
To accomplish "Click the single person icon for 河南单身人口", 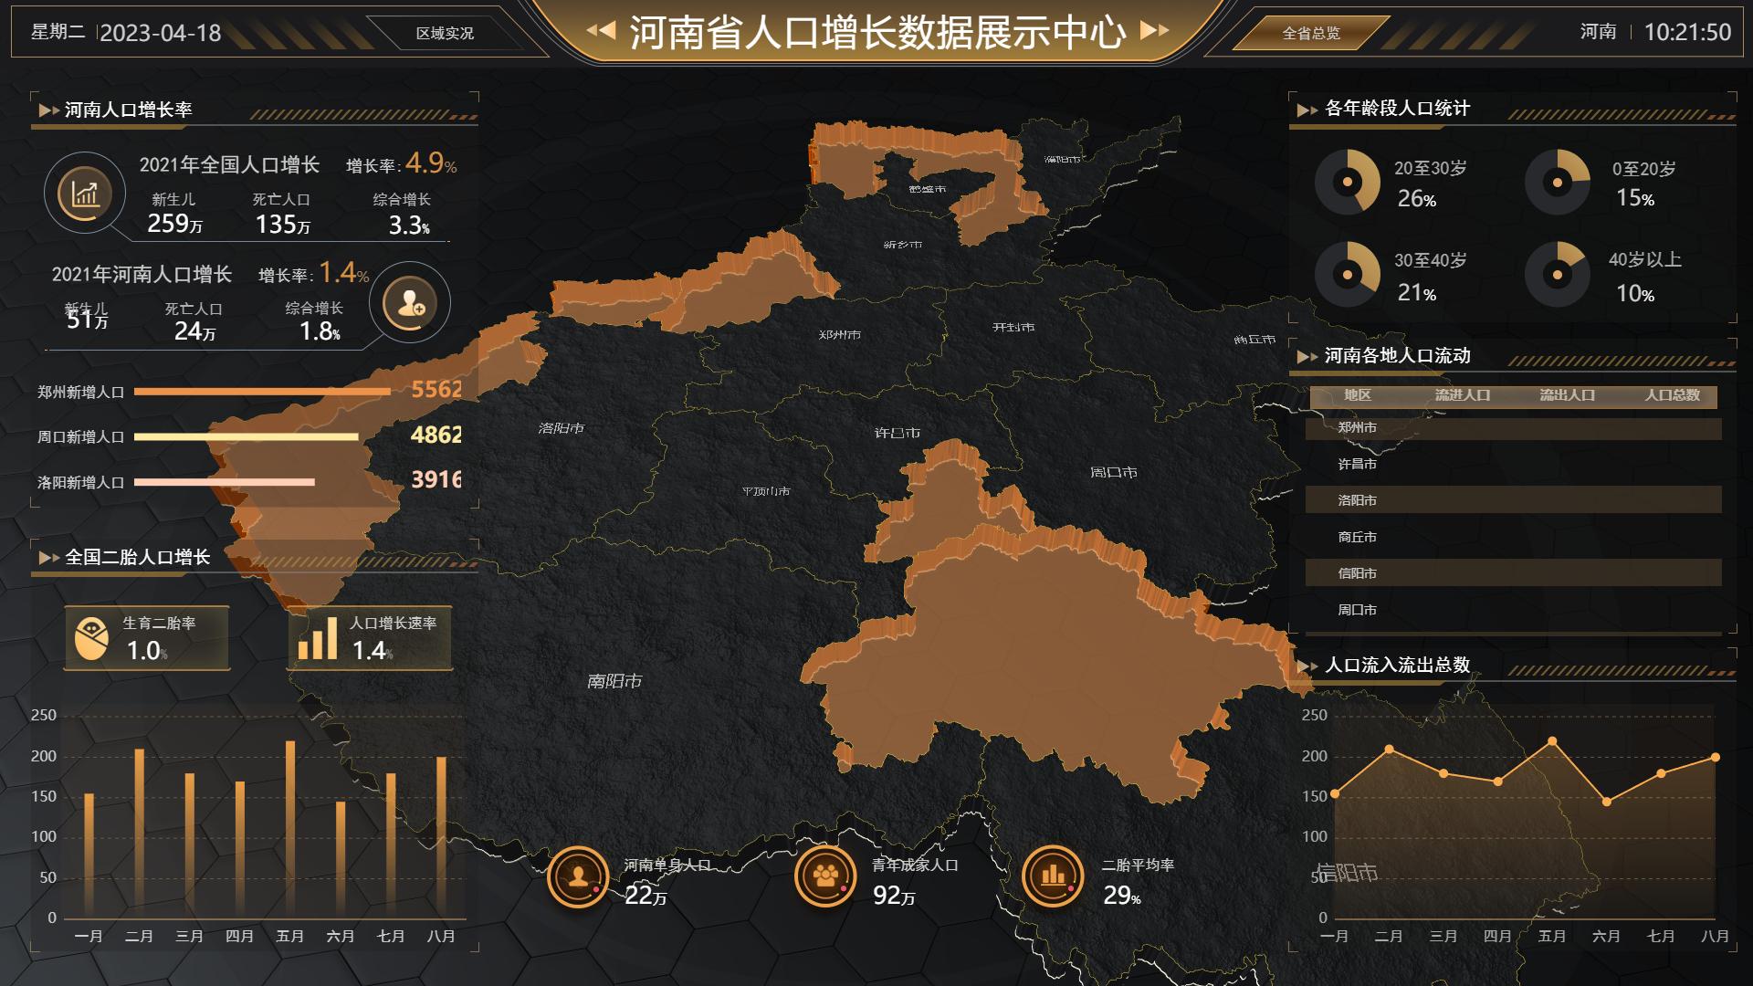I will tap(578, 875).
